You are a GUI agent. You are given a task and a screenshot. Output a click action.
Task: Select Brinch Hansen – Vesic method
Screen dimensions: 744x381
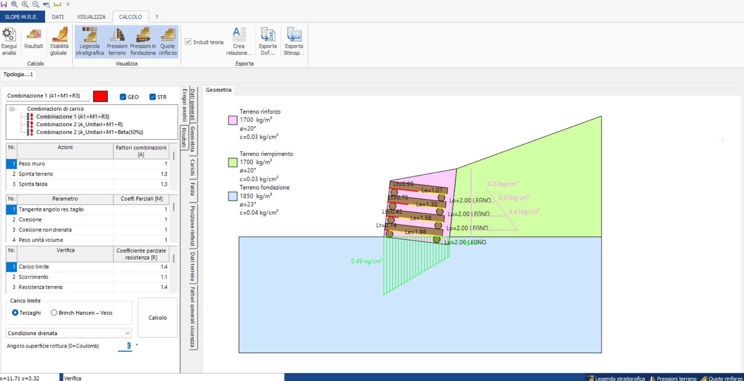coord(54,313)
